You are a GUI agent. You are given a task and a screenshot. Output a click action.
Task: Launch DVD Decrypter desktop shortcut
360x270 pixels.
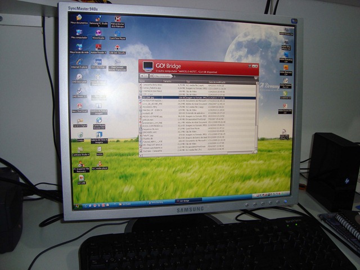79,79
